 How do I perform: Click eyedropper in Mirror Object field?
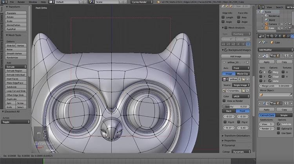pyautogui.click(x=290, y=95)
